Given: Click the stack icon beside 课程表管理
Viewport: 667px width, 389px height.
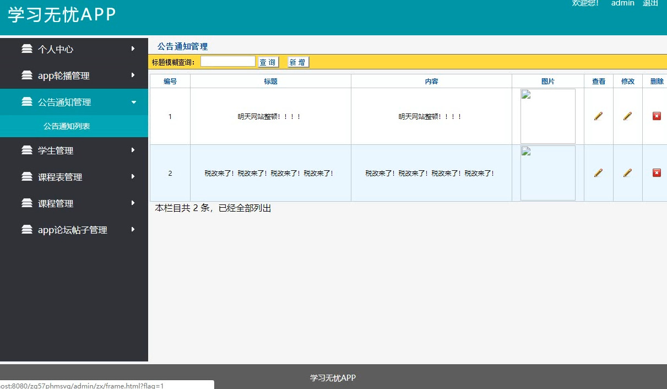Looking at the screenshot, I should pos(27,176).
